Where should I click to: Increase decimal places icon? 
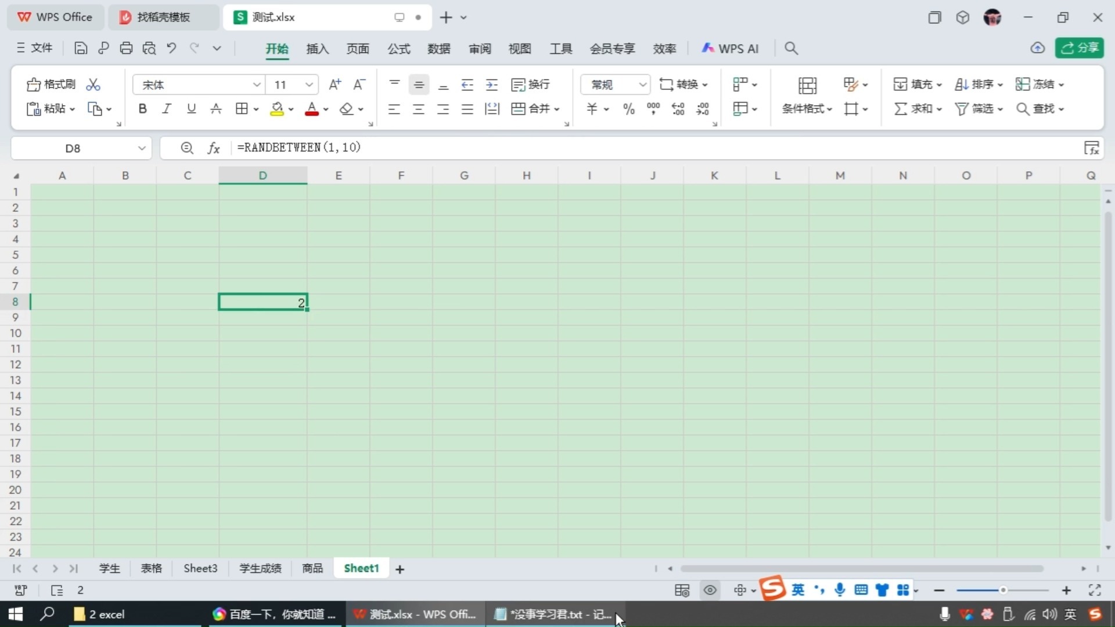coord(678,109)
